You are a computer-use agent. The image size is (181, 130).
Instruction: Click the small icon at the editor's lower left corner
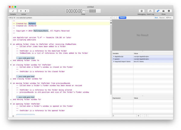coord(13,116)
